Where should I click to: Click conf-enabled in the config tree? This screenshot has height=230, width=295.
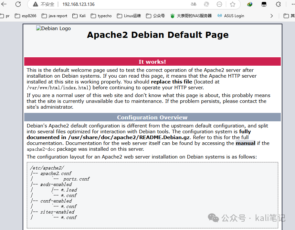pos(56,201)
